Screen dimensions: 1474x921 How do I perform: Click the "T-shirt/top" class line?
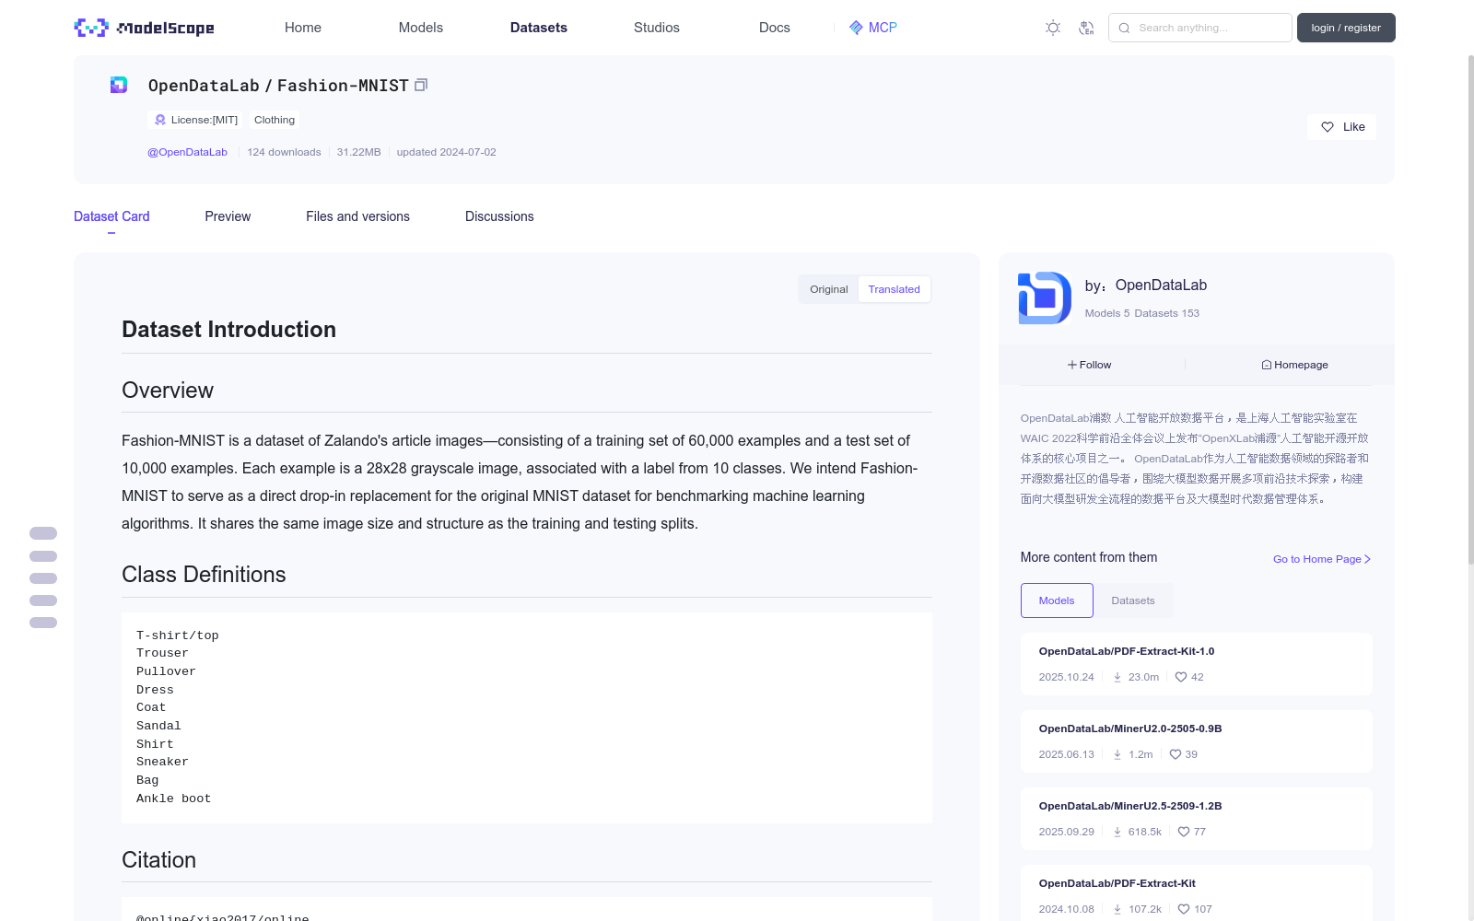178,635
